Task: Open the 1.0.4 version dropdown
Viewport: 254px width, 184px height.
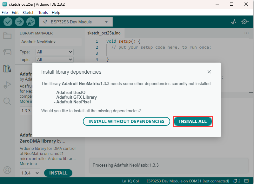Action: tap(30, 173)
